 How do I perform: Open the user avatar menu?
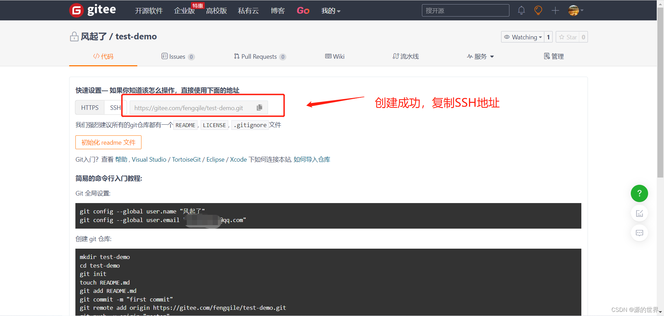click(576, 10)
